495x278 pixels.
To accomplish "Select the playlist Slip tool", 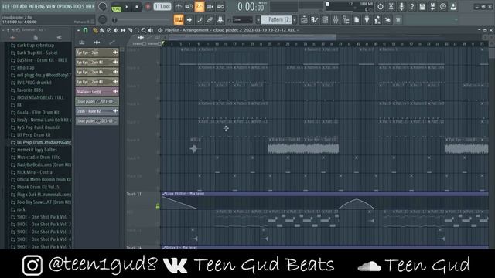I will [123, 30].
